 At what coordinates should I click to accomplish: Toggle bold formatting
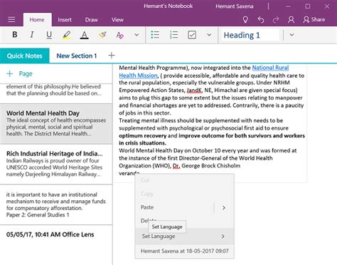point(15,35)
